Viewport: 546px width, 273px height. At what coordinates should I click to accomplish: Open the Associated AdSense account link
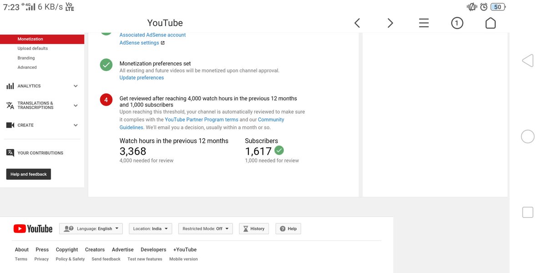tap(152, 35)
